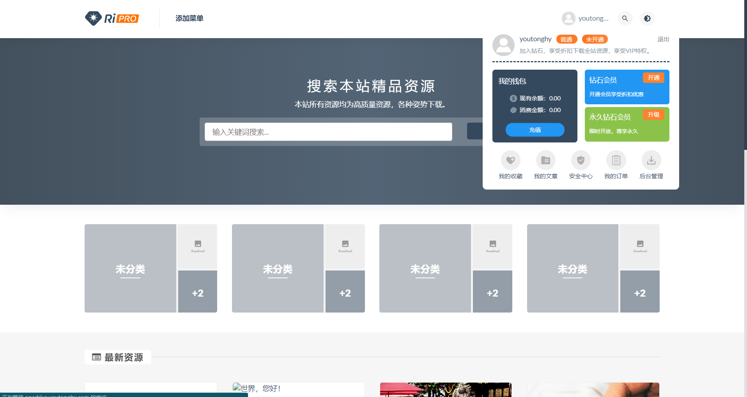This screenshot has height=397, width=747.
Task: Click the 退出 logout link
Action: [663, 39]
